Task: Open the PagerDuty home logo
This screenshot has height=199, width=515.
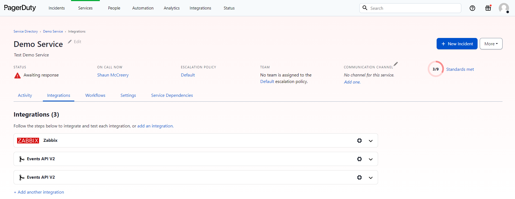Action: click(x=20, y=8)
